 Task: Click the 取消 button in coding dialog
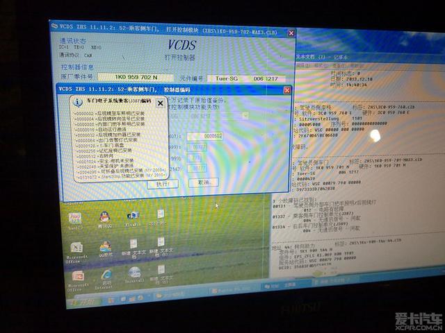pos(204,182)
